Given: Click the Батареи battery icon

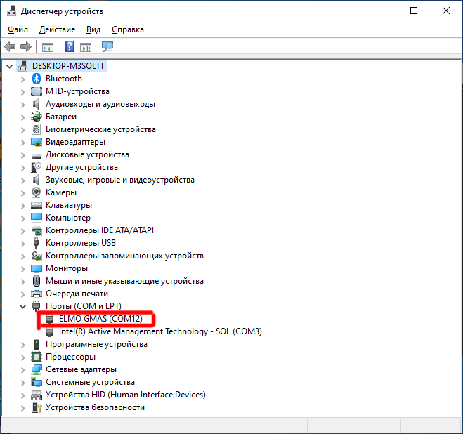Looking at the screenshot, I should point(37,117).
